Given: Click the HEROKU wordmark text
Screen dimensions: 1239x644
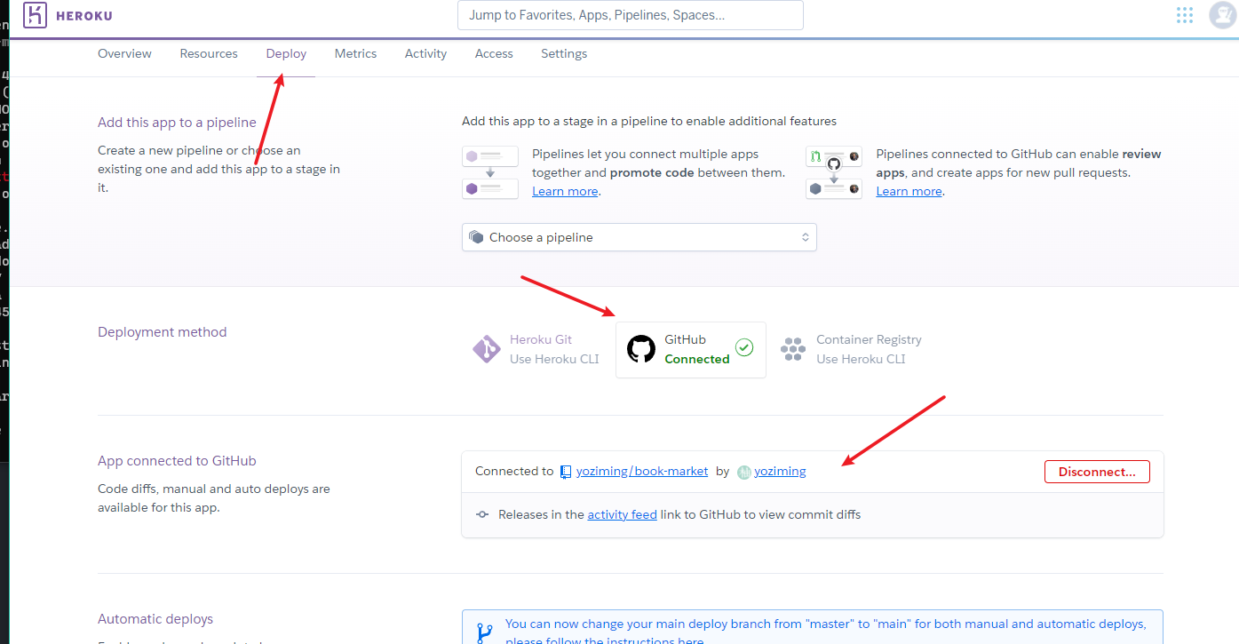Looking at the screenshot, I should pyautogui.click(x=84, y=16).
